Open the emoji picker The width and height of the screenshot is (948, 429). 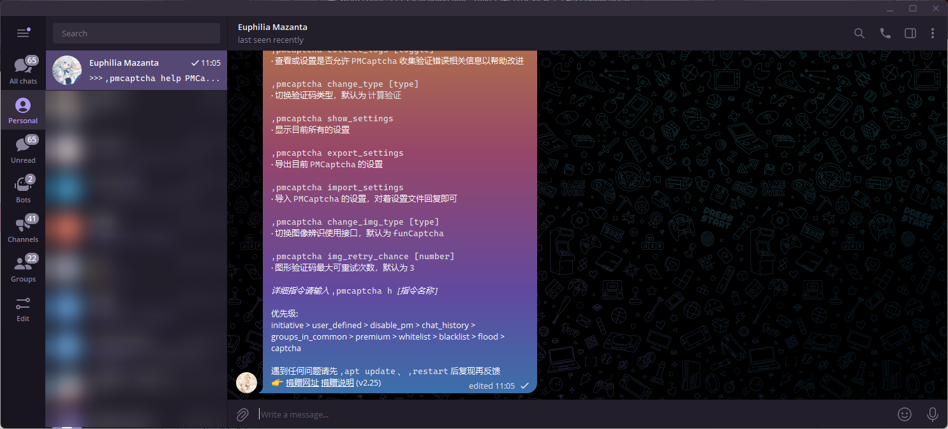tap(904, 414)
